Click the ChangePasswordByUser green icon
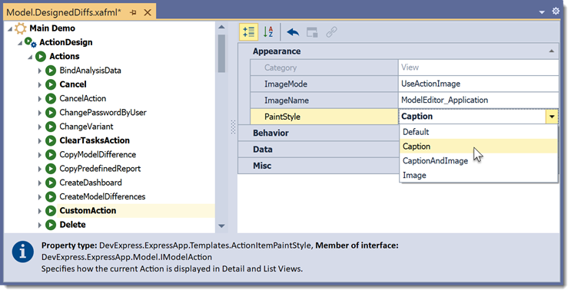The width and height of the screenshot is (571, 293). pyautogui.click(x=51, y=113)
